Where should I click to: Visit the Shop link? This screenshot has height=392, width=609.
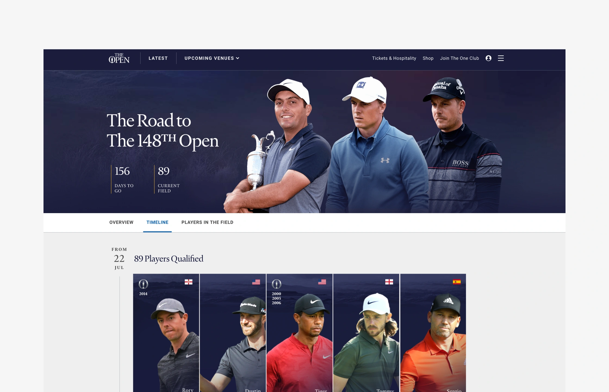(428, 58)
